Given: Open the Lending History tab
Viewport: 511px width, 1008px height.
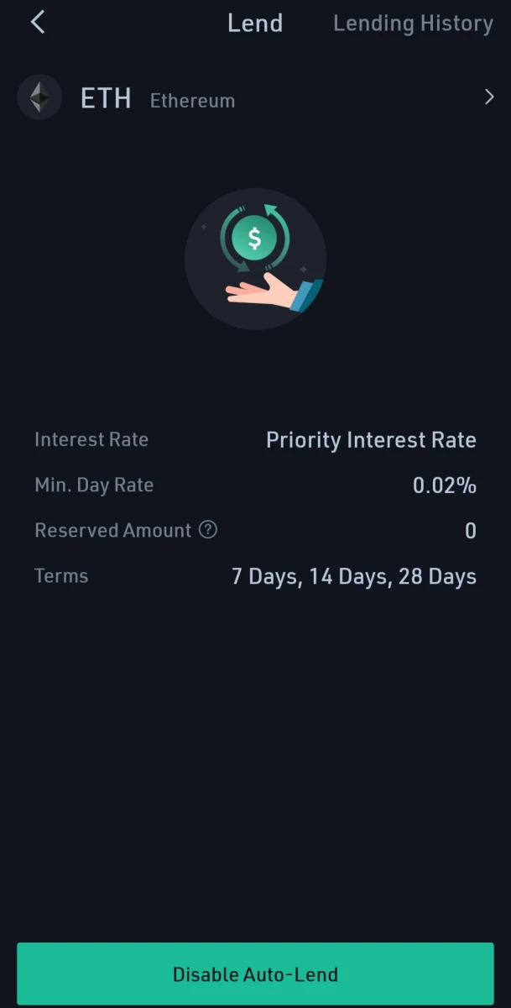Looking at the screenshot, I should (x=413, y=24).
